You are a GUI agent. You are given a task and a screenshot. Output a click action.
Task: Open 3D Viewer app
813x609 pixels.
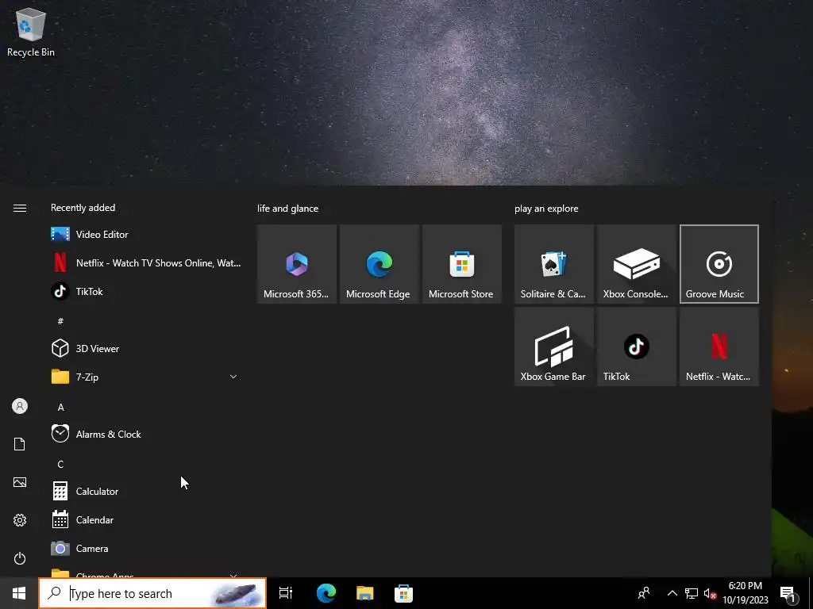[x=145, y=349]
